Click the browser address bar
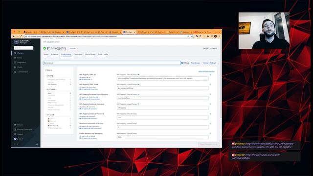This screenshot has width=313, height=176. (x=109, y=36)
